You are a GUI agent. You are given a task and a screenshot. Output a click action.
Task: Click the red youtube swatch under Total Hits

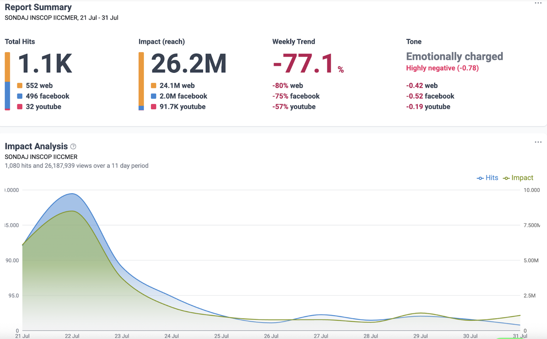tap(20, 107)
